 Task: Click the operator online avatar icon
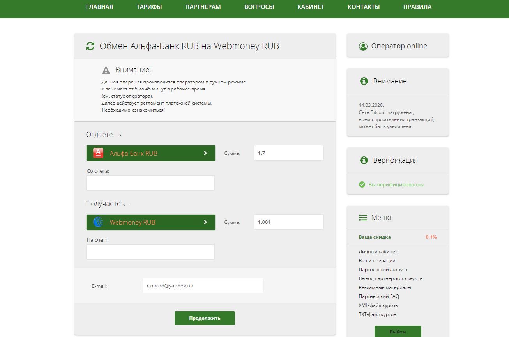(x=363, y=46)
